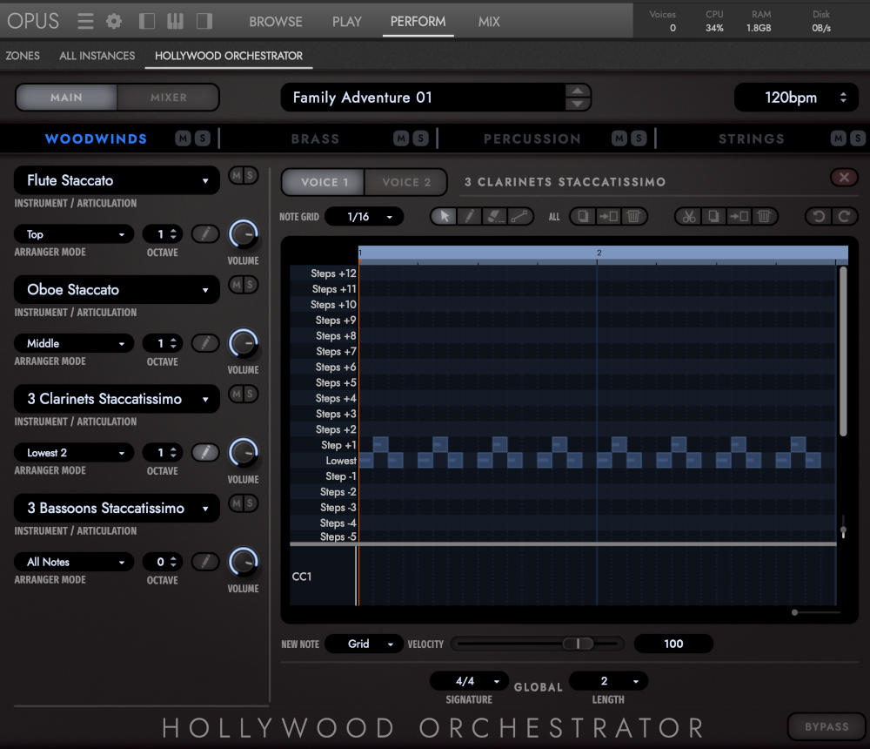Solo the Flute Staccato instrument
This screenshot has height=749, width=870.
(x=251, y=175)
